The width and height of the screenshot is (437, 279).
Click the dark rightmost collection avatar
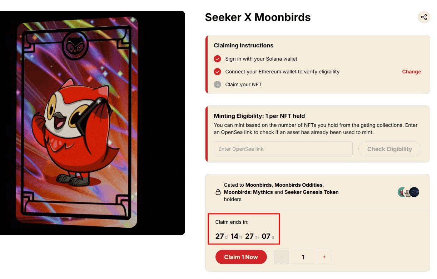(414, 192)
